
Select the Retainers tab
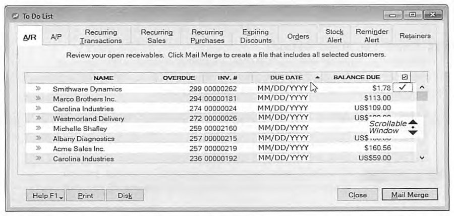tap(415, 36)
